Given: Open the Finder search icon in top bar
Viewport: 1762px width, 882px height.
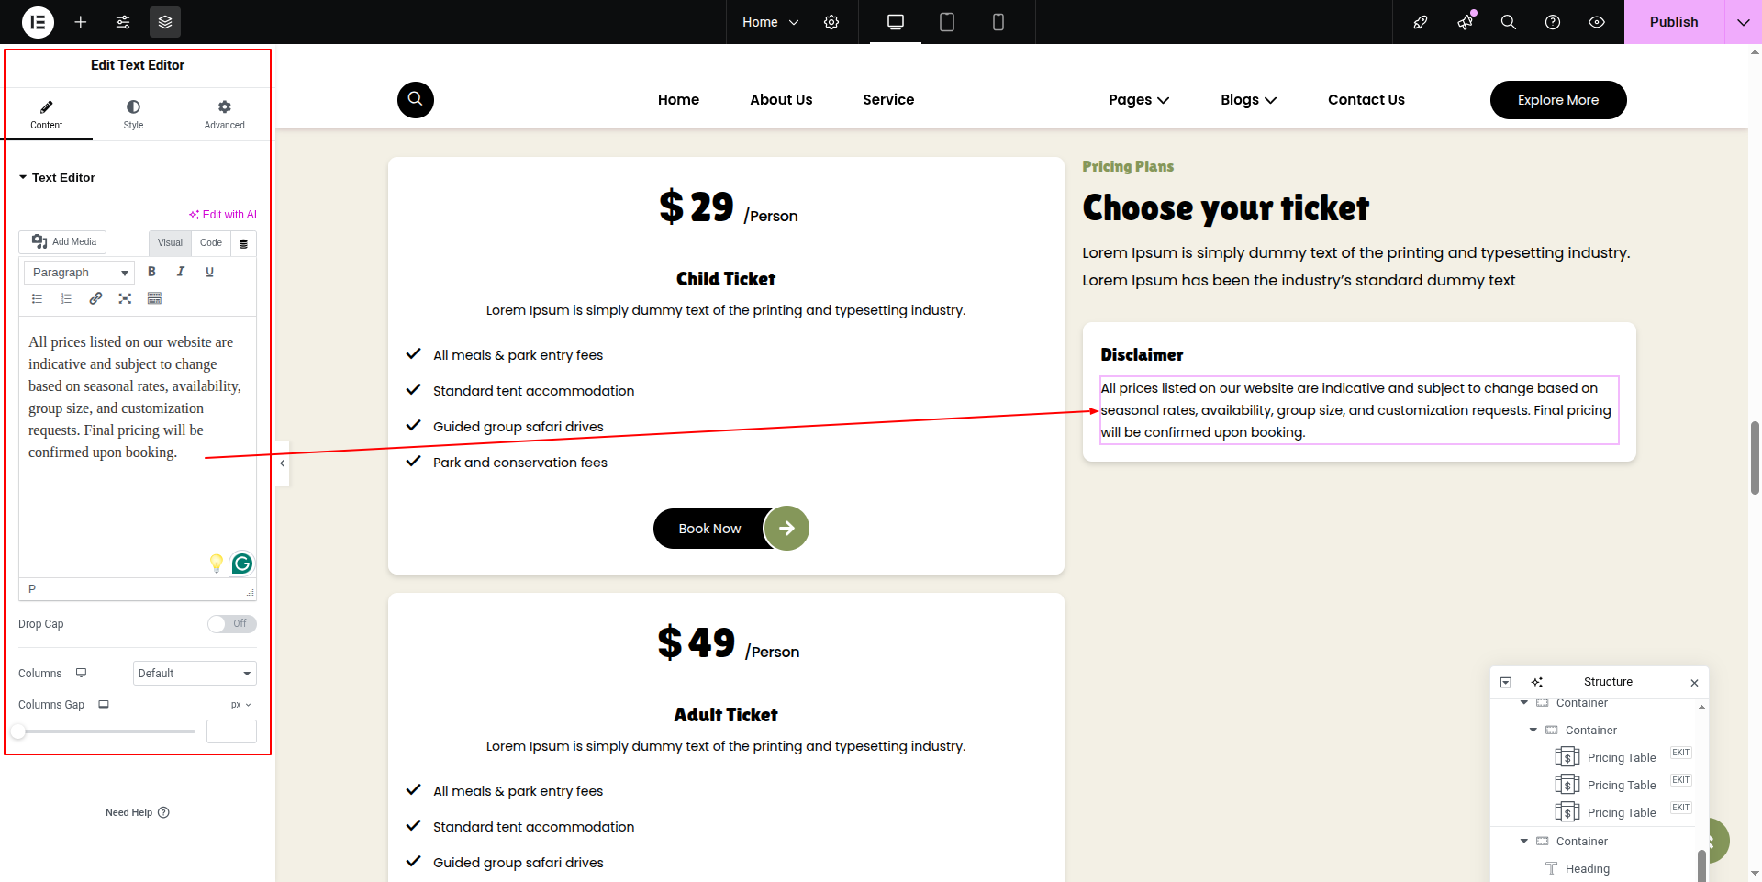Looking at the screenshot, I should [1508, 22].
